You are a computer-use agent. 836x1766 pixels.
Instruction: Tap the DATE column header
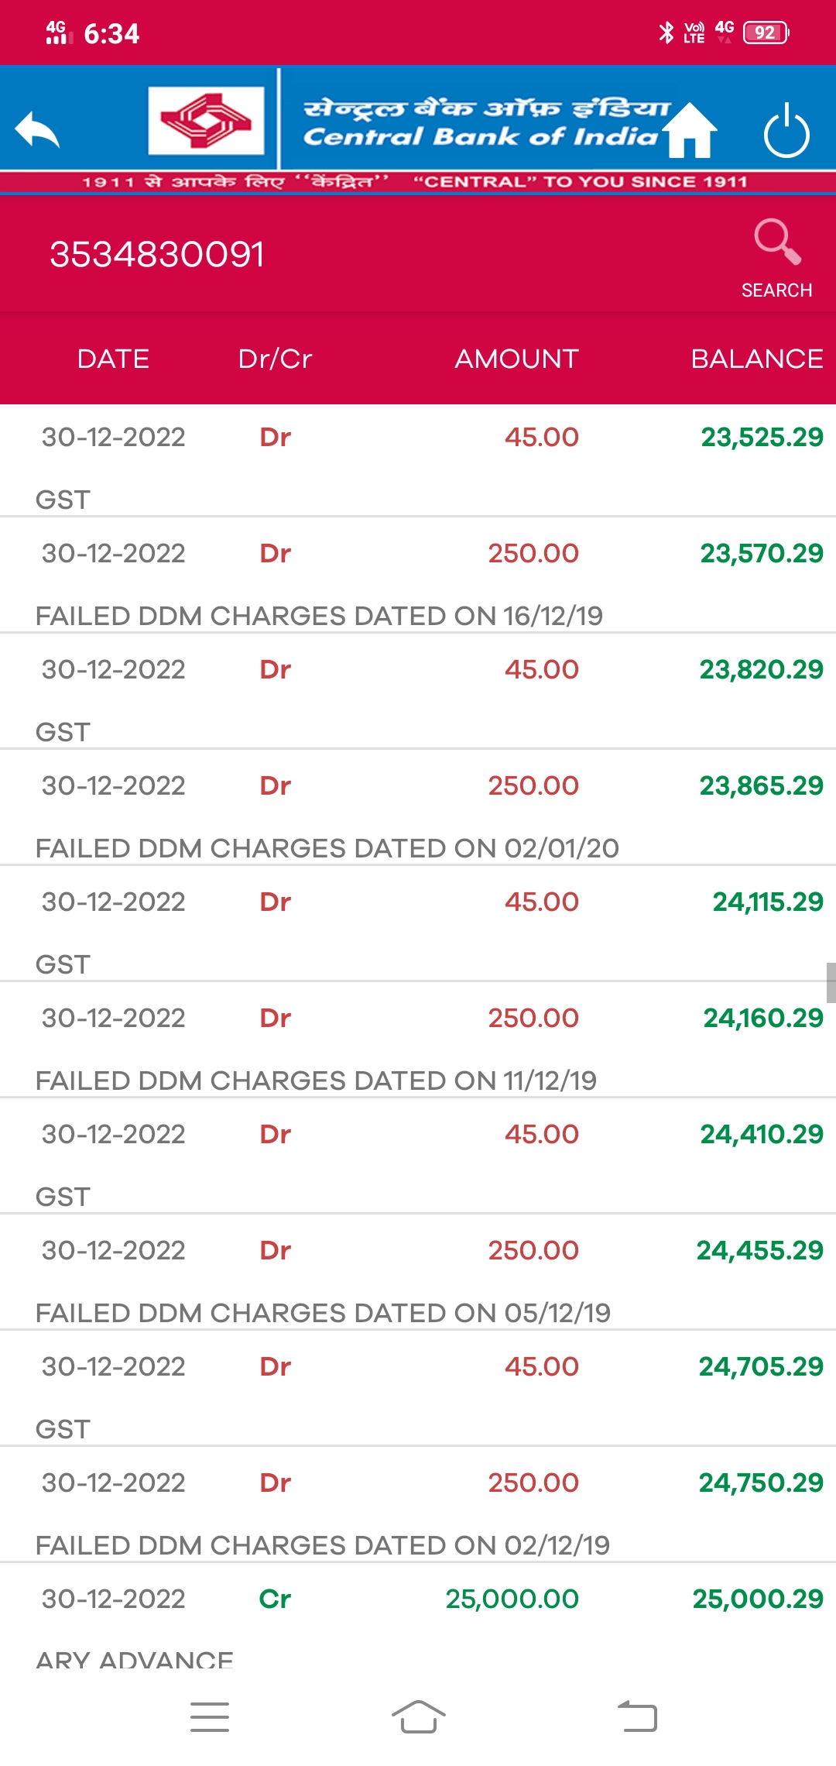coord(113,359)
